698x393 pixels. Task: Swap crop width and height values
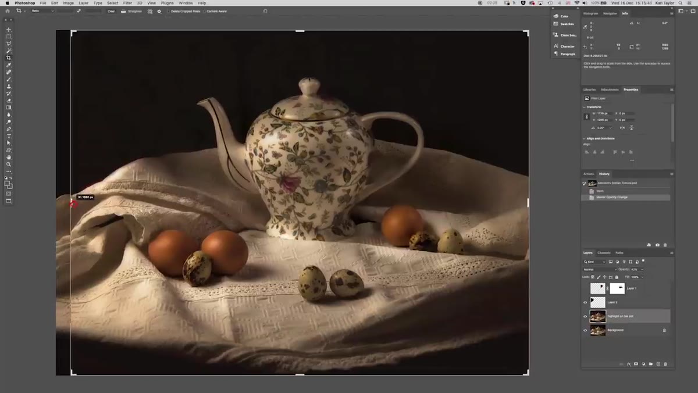(x=79, y=11)
